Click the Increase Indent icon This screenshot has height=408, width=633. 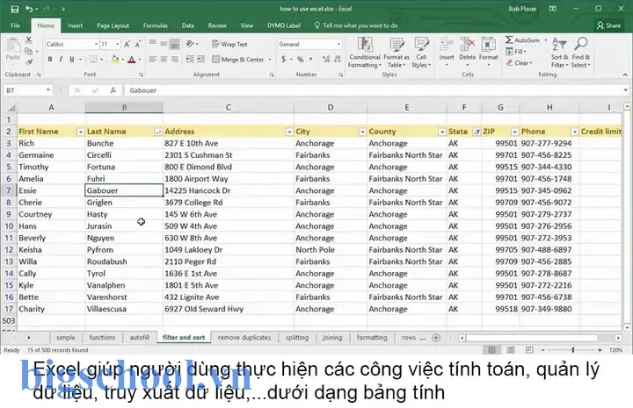[x=200, y=59]
